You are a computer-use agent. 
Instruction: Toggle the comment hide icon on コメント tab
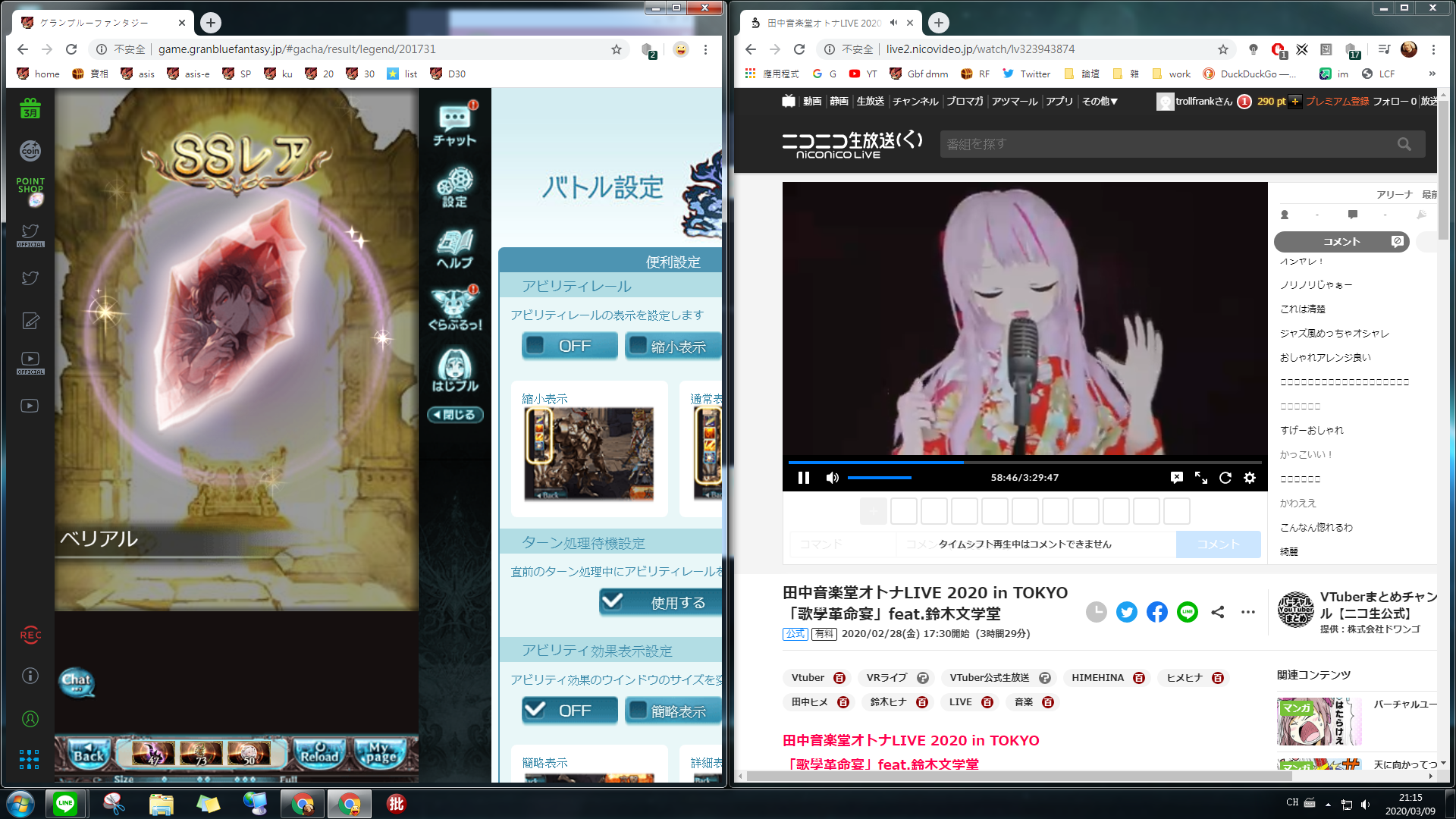1398,241
